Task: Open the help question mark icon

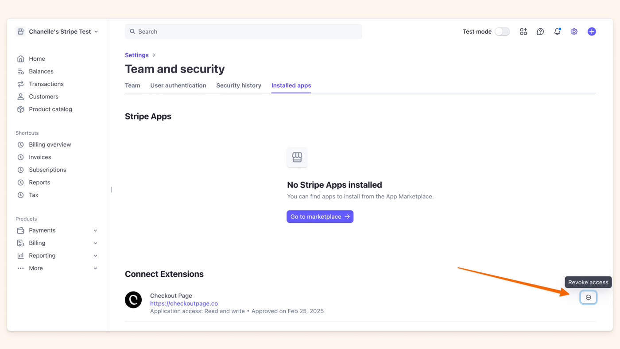Action: 540,31
